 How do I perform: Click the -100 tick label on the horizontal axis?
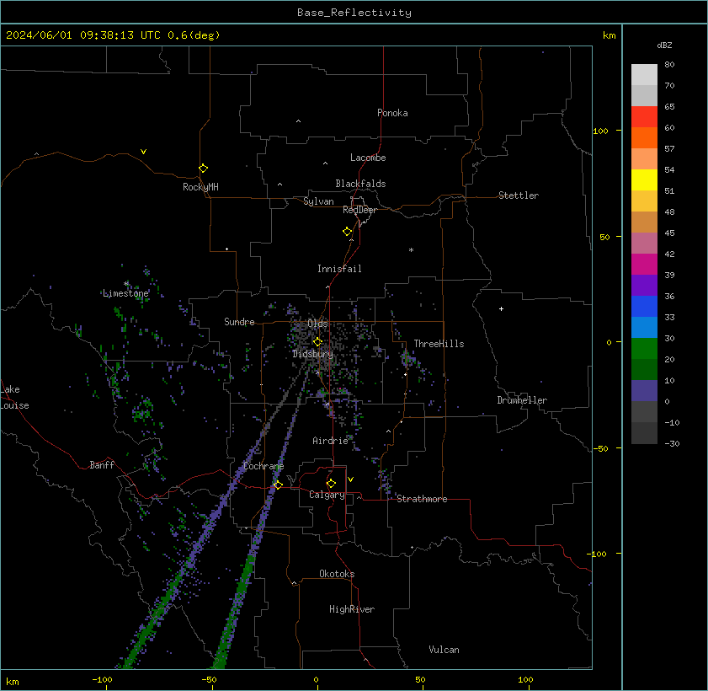103,680
